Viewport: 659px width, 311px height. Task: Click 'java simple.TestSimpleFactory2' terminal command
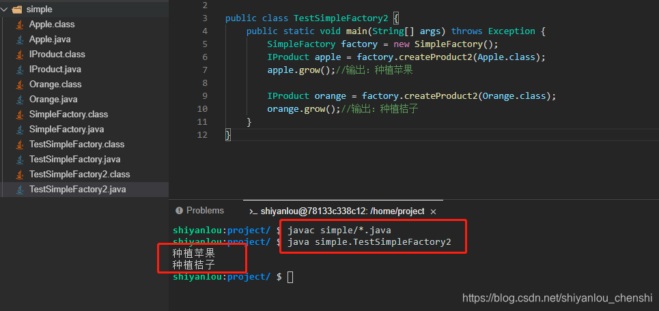[x=369, y=242]
